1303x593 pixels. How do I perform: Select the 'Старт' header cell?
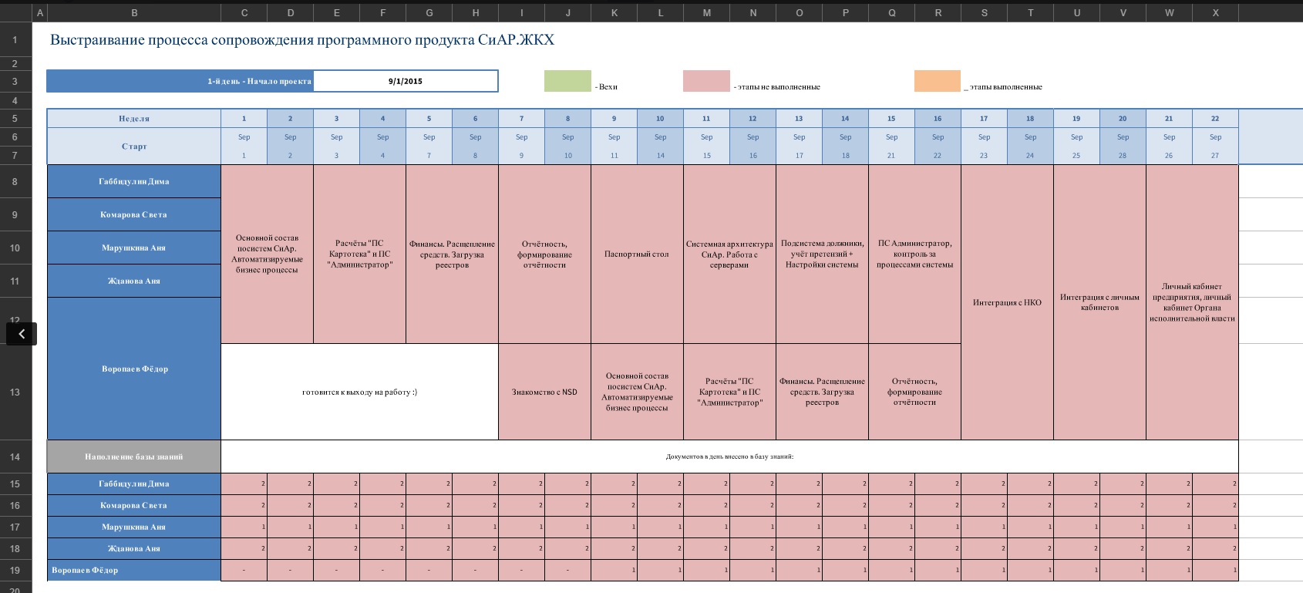pos(134,147)
